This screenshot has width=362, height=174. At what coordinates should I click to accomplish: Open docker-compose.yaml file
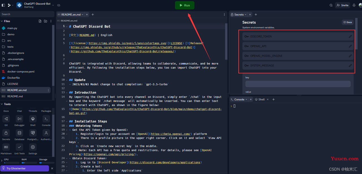(26, 72)
